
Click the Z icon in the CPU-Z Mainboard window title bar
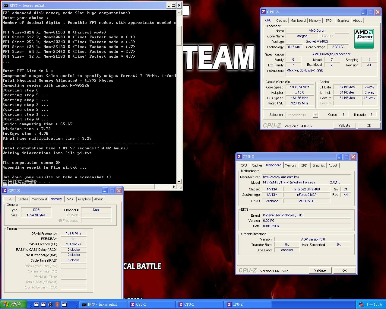pos(239,157)
